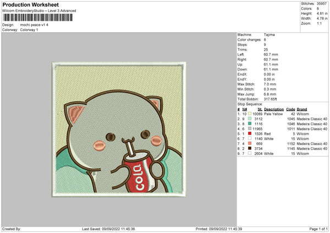Click the design name 'mochi peace v1 4'
Viewport: 330px width, 233px height.
pyautogui.click(x=34, y=25)
